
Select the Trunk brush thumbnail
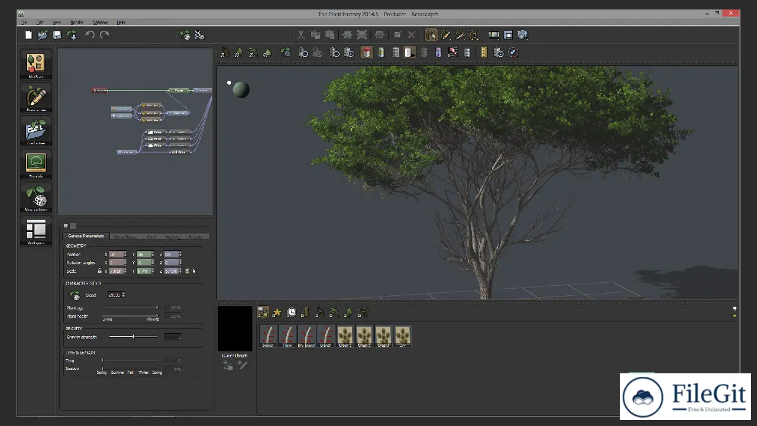coord(287,336)
